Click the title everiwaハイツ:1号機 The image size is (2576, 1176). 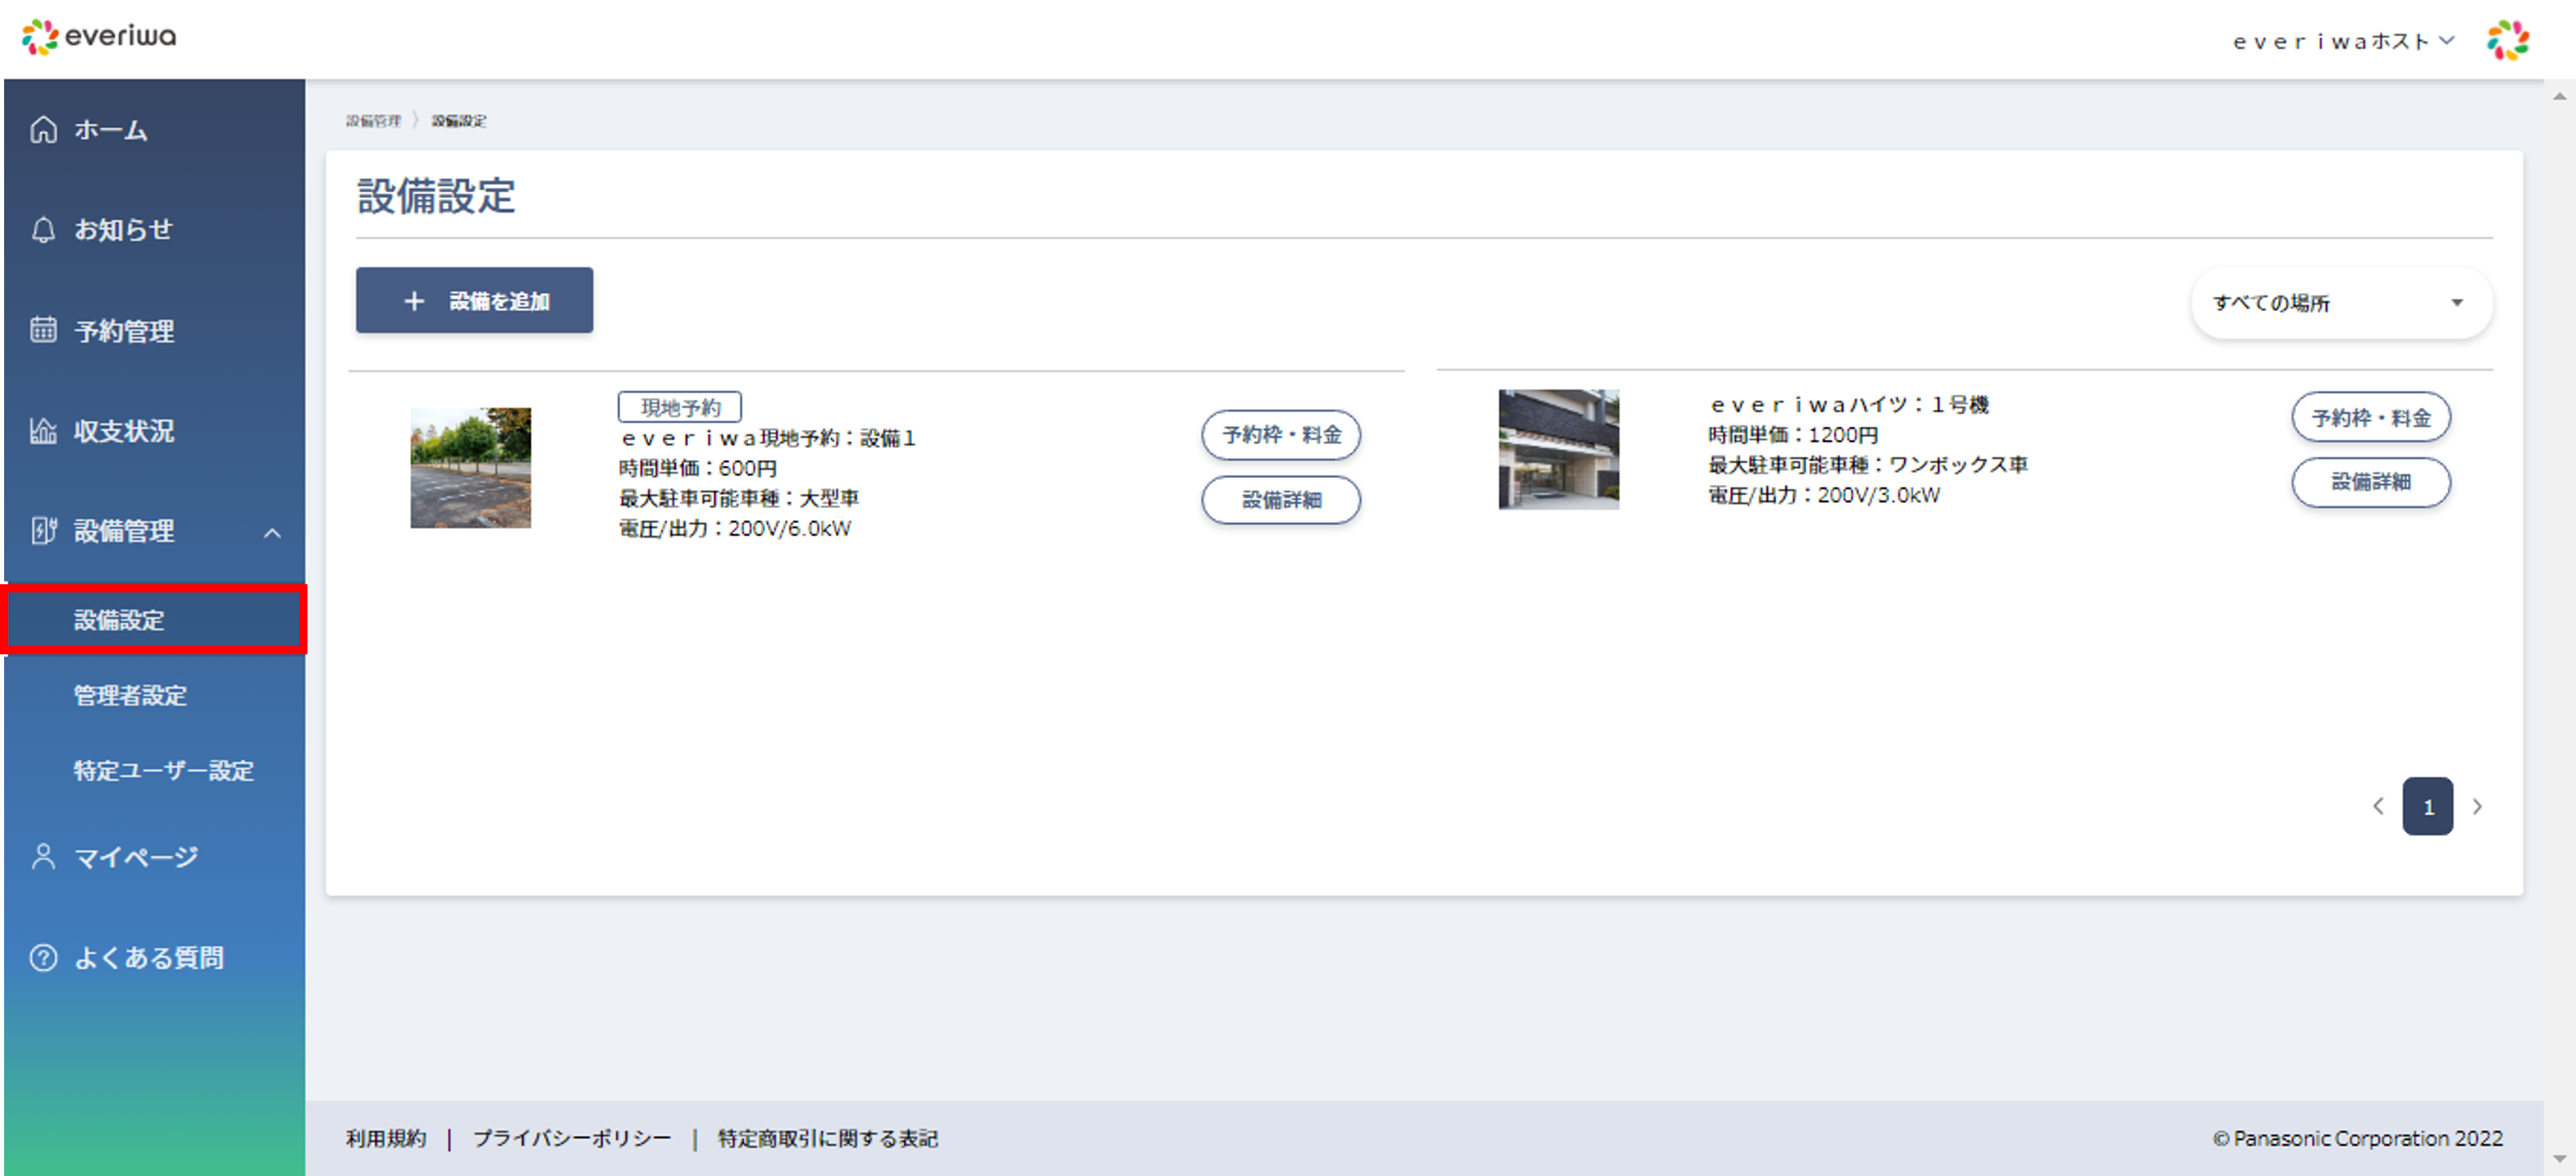pos(1849,404)
